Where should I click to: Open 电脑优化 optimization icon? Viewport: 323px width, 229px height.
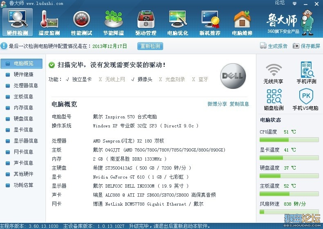point(178,22)
